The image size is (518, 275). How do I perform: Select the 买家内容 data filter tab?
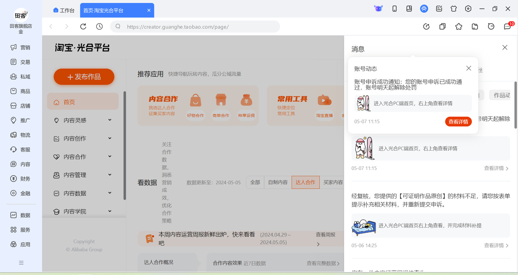point(332,183)
